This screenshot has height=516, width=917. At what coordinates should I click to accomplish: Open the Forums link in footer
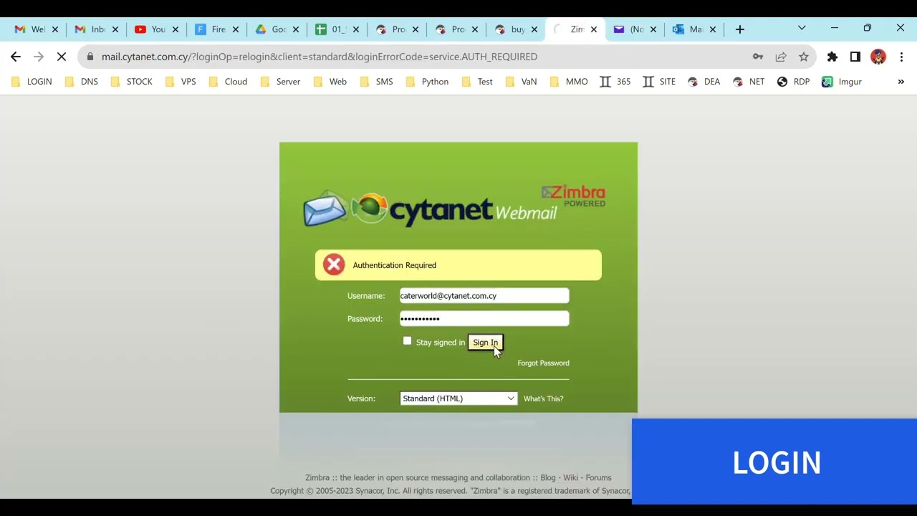coord(598,477)
